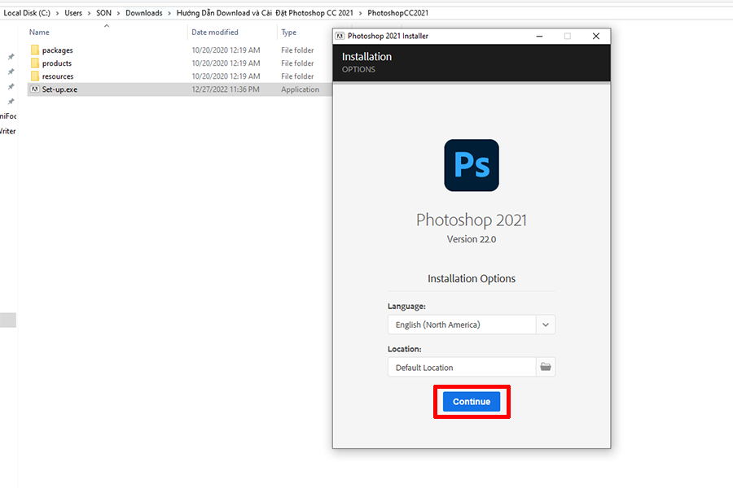The height and width of the screenshot is (488, 733).
Task: Click the browse folder icon beside Location
Action: (546, 367)
